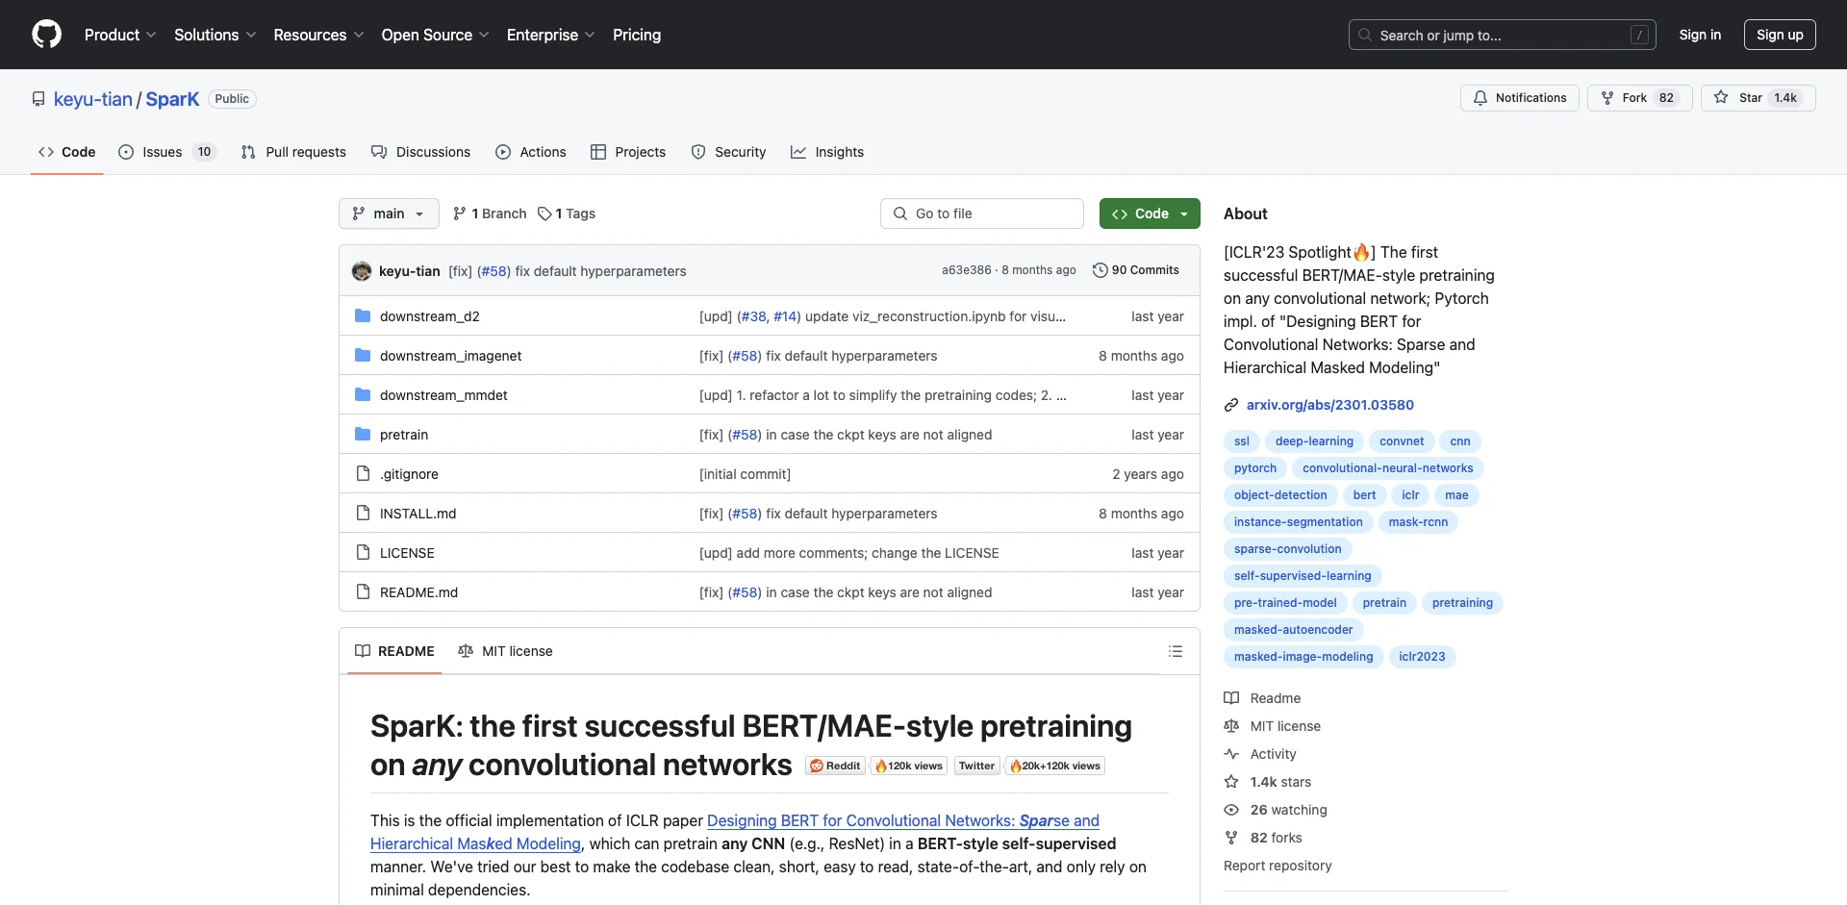
Task: Open the Discussions tab
Action: pos(420,152)
